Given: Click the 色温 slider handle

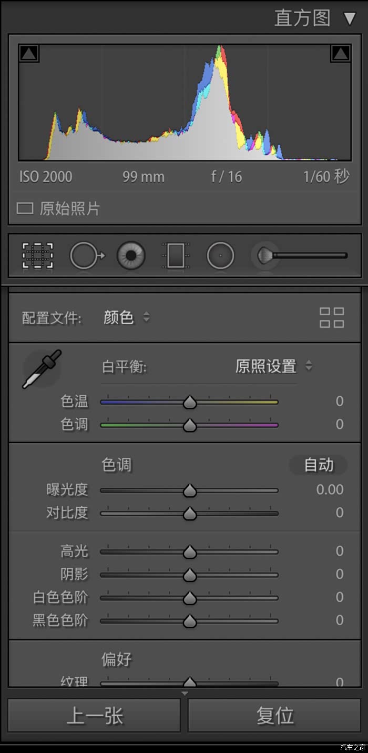Looking at the screenshot, I should point(189,403).
